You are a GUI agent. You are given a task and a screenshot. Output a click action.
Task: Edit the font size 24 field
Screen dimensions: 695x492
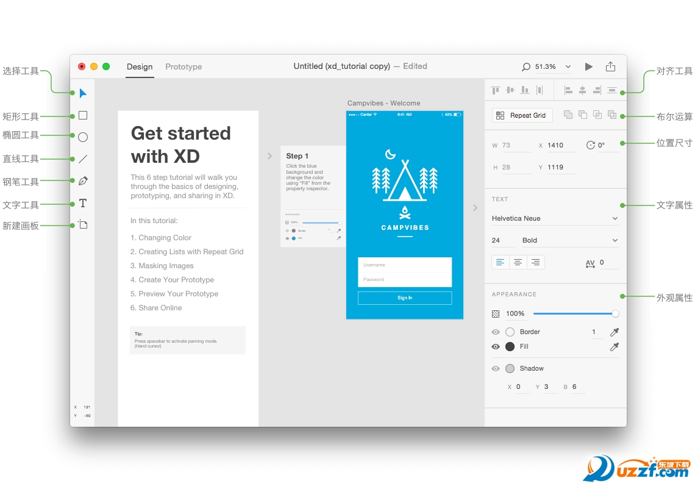[503, 240]
